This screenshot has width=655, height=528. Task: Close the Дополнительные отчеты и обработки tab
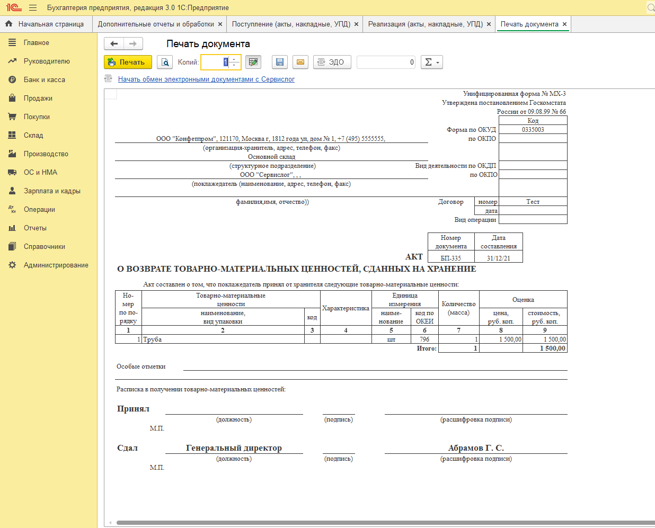click(x=220, y=24)
